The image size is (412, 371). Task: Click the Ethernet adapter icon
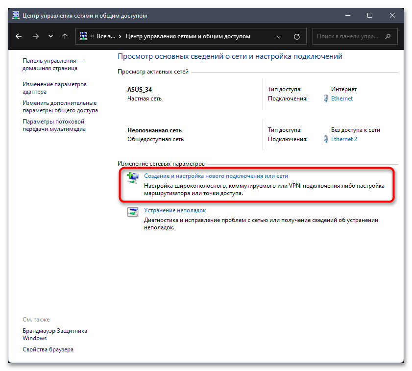(x=326, y=99)
